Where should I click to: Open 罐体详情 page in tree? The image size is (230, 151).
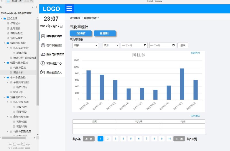(x=21, y=53)
